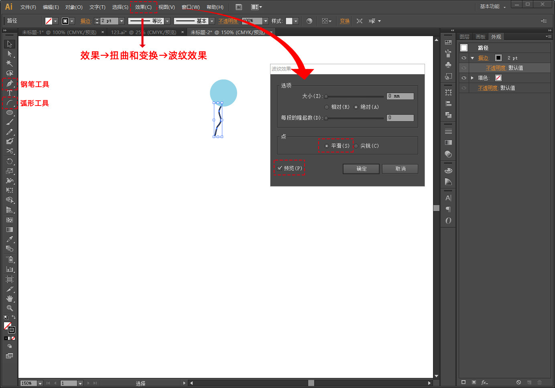
Task: Click the 每段的隆起数(D) slider
Action: 354,118
